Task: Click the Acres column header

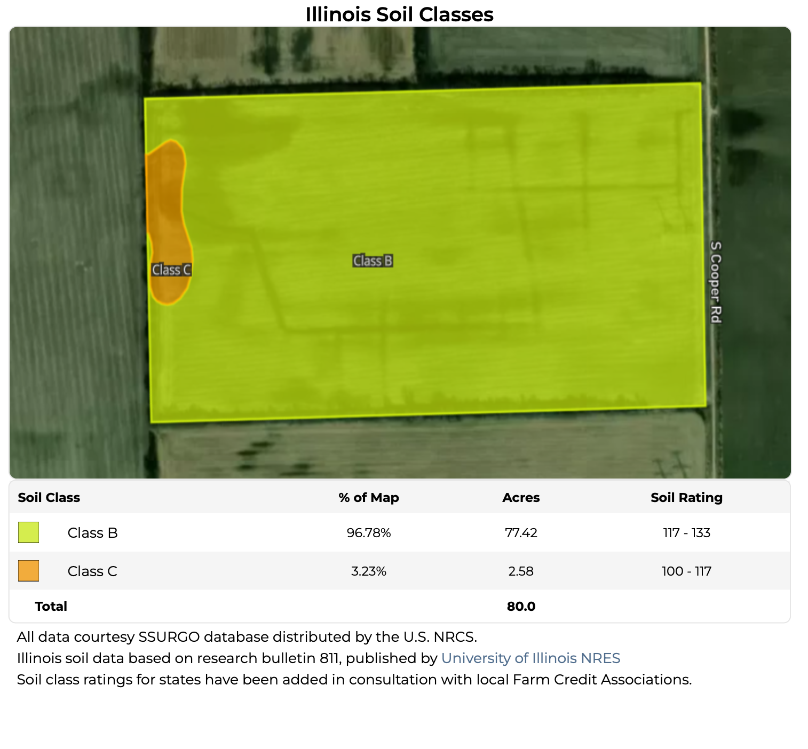Action: [x=521, y=497]
